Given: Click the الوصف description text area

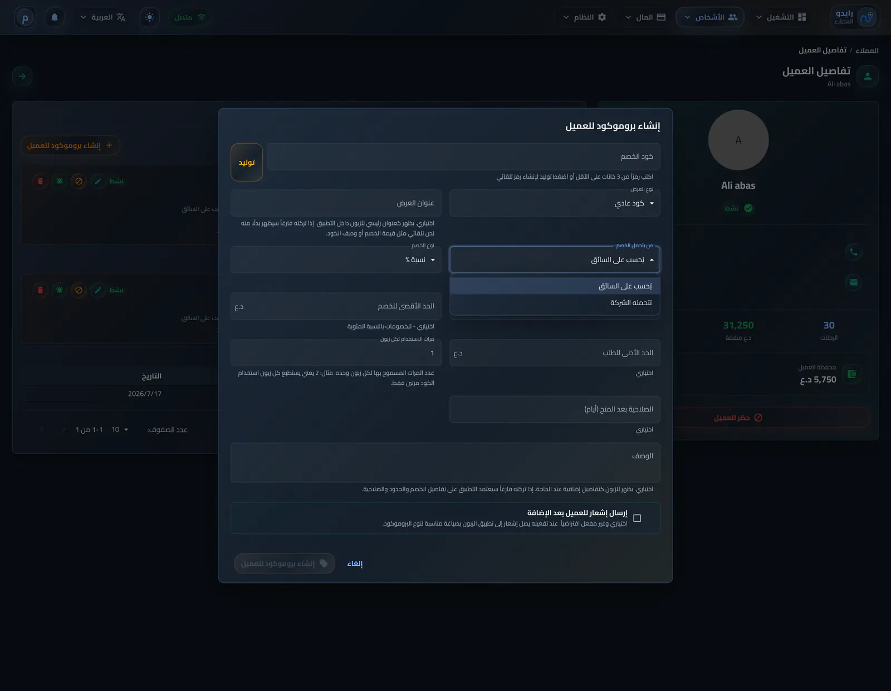Looking at the screenshot, I should point(445,463).
